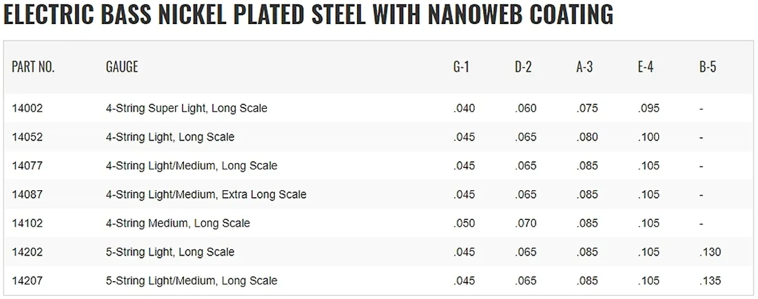Select 5-String Light, Long Scale row
The height and width of the screenshot is (299, 758).
tap(170, 252)
